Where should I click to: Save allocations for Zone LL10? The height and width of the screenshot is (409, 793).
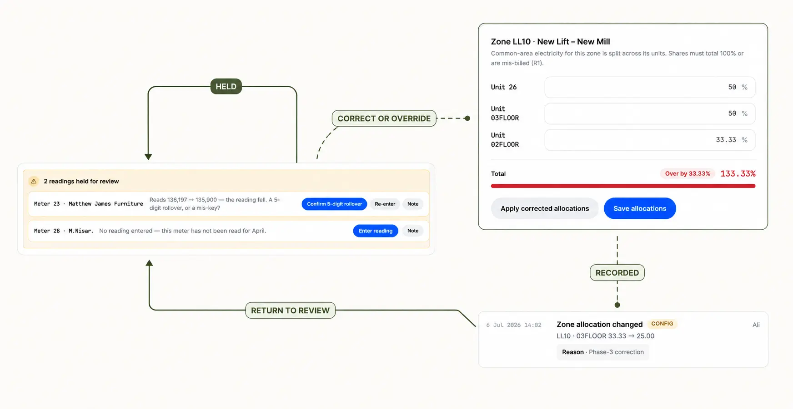click(640, 208)
